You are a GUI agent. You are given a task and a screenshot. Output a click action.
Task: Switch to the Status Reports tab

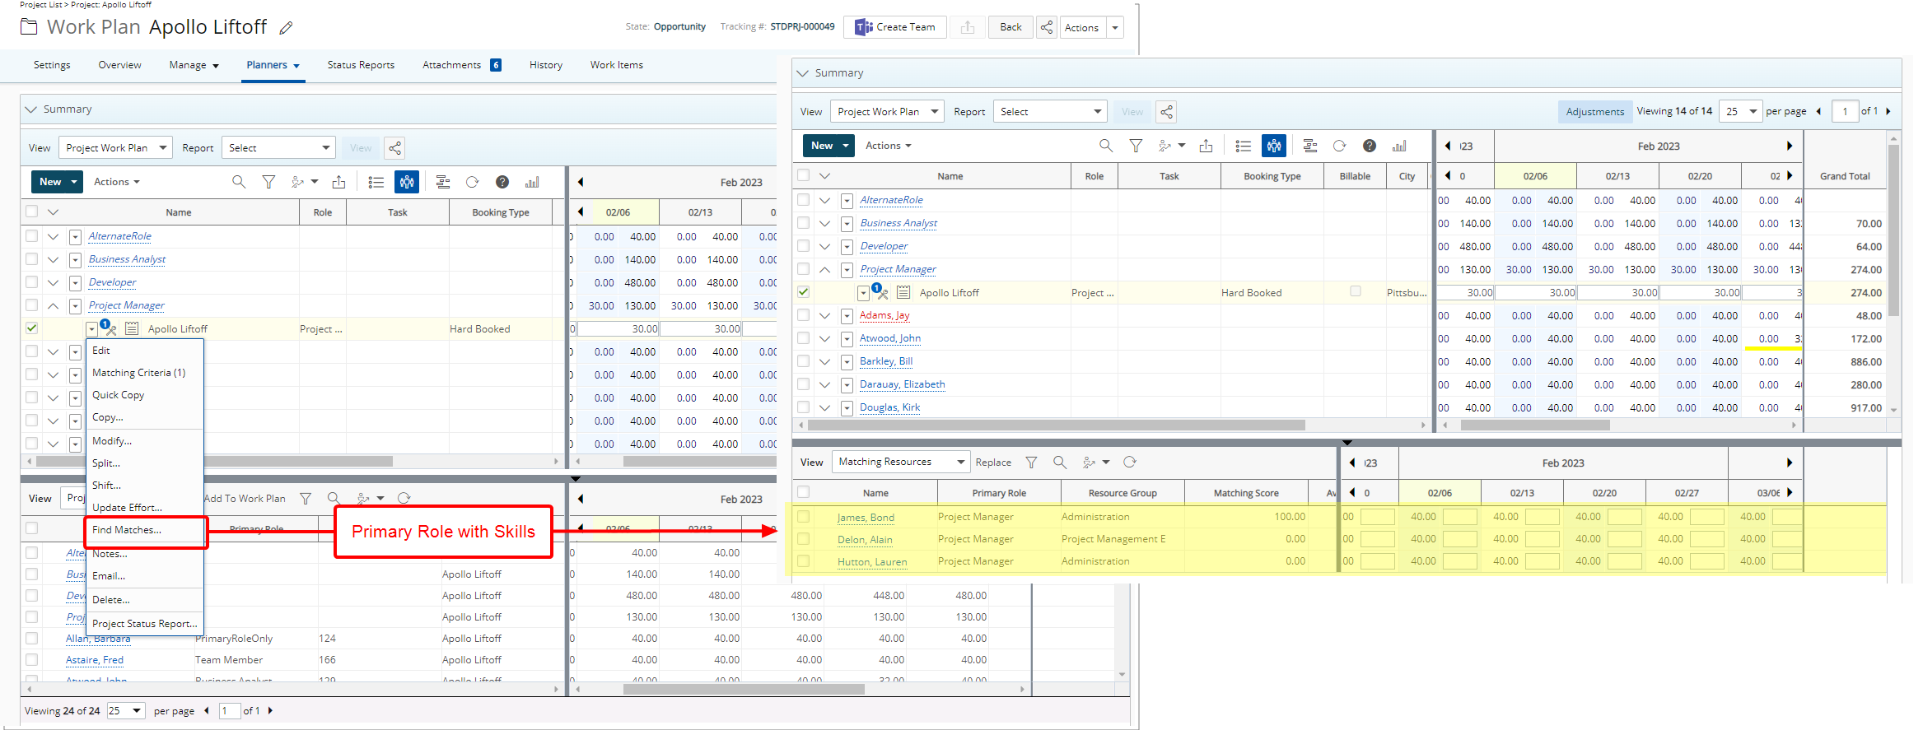tap(361, 65)
